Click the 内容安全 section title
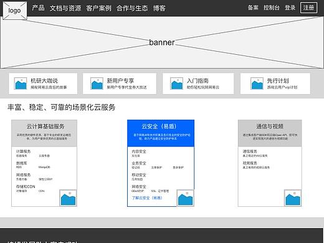 tap(139, 151)
